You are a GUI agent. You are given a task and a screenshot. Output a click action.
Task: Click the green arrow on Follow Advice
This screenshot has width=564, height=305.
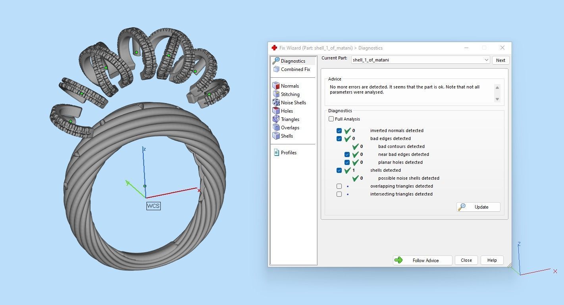click(399, 260)
